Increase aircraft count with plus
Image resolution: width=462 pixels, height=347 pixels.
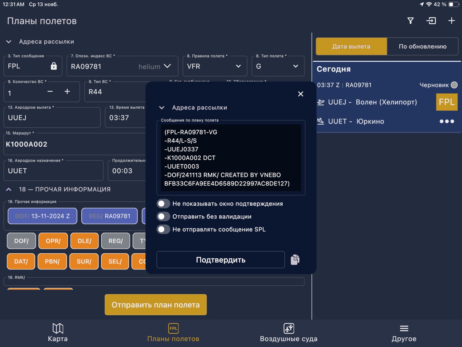pos(67,92)
